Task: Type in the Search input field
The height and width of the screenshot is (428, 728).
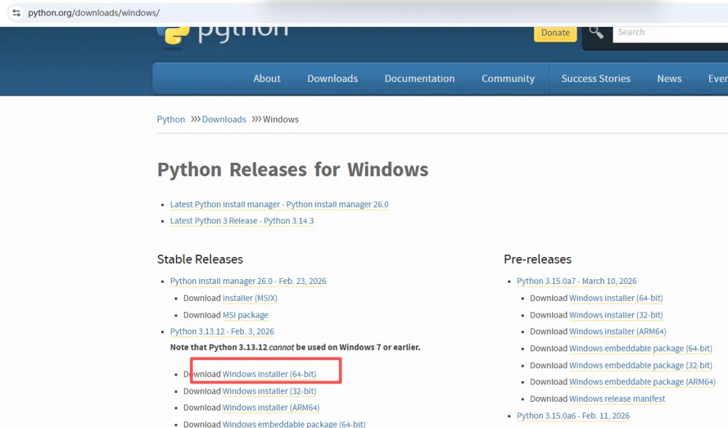Action: coord(667,32)
